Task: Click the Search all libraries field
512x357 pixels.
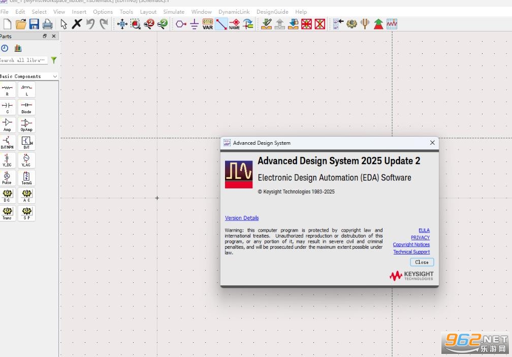Action: 24,60
